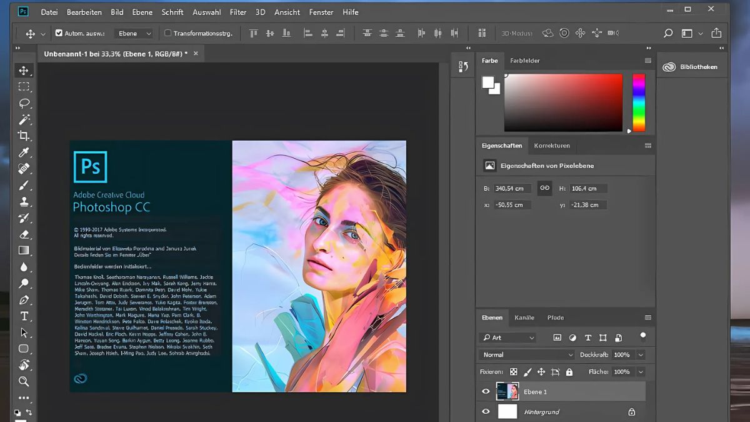The width and height of the screenshot is (750, 422).
Task: Select the Gradient tool
Action: pos(24,251)
